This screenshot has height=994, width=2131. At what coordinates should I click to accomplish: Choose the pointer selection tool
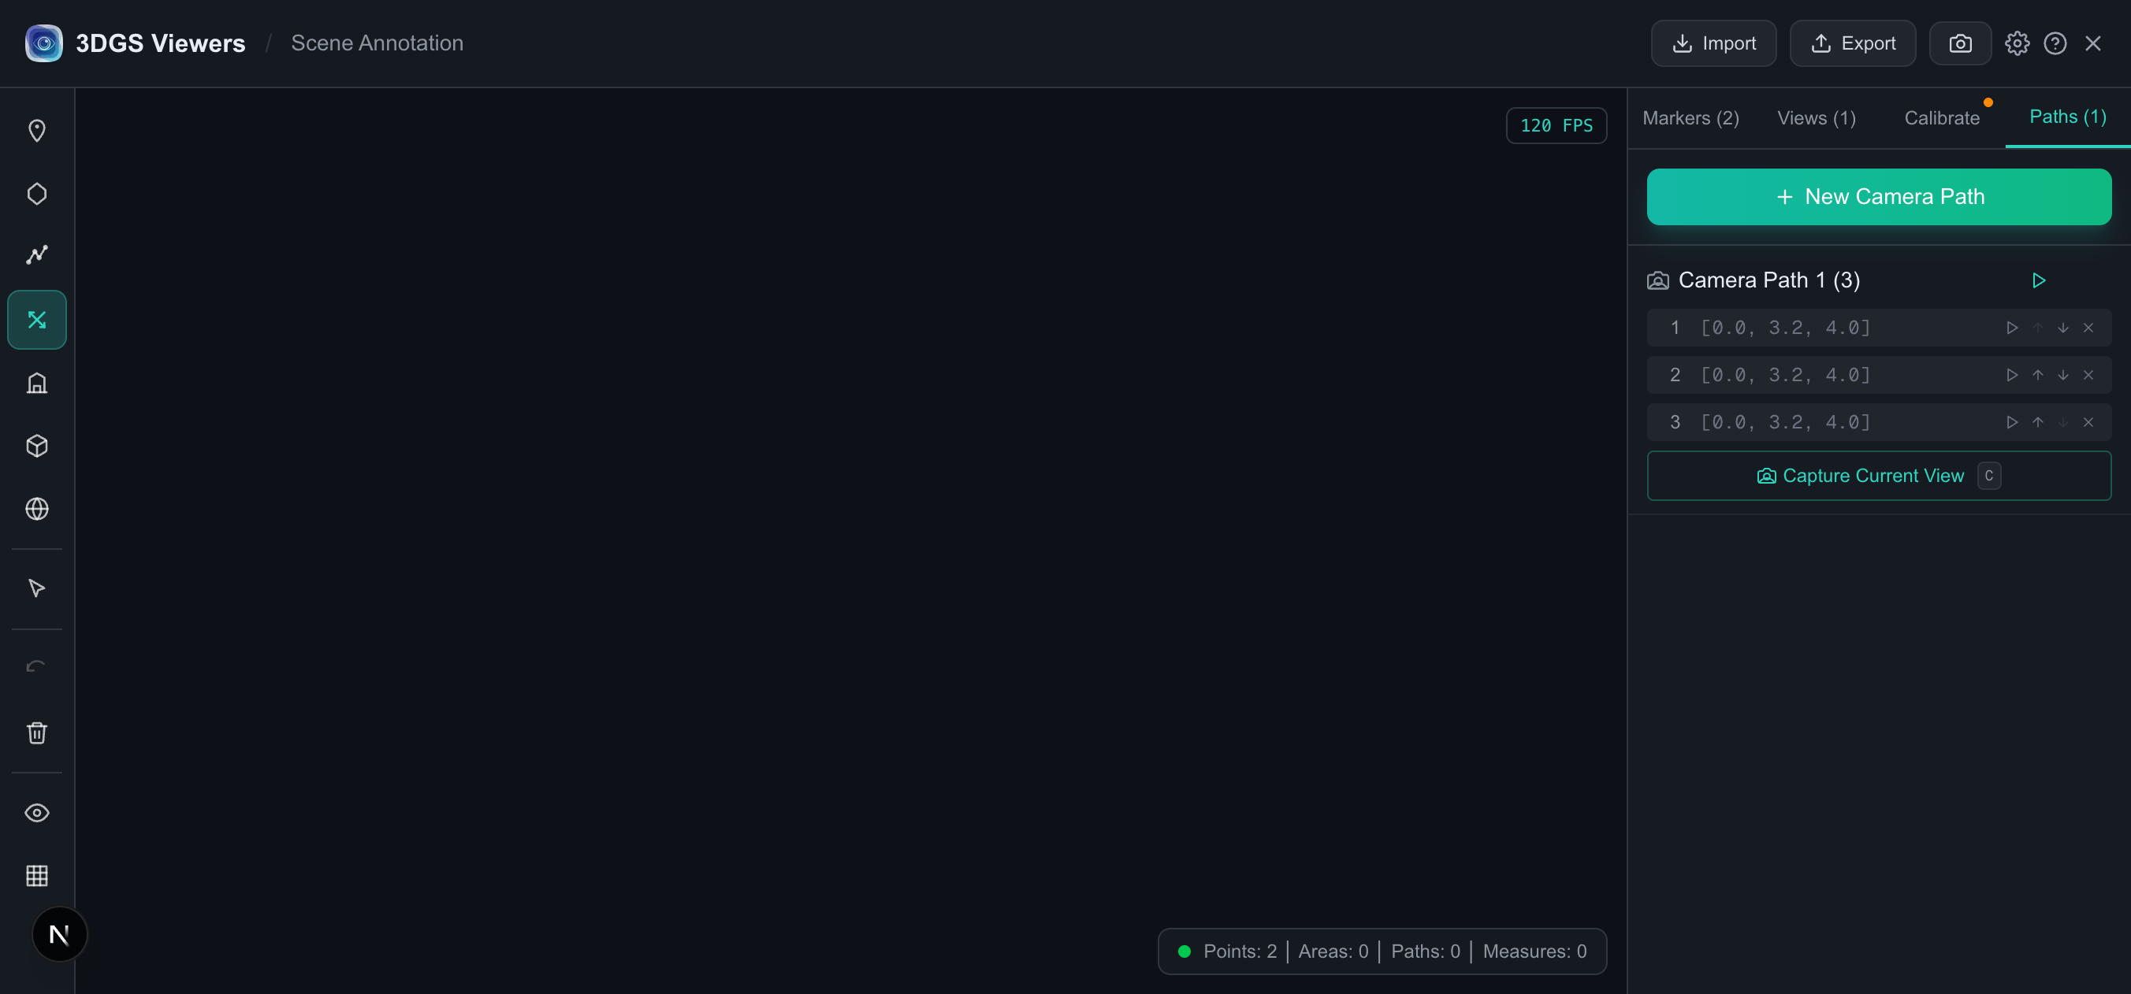click(x=36, y=589)
